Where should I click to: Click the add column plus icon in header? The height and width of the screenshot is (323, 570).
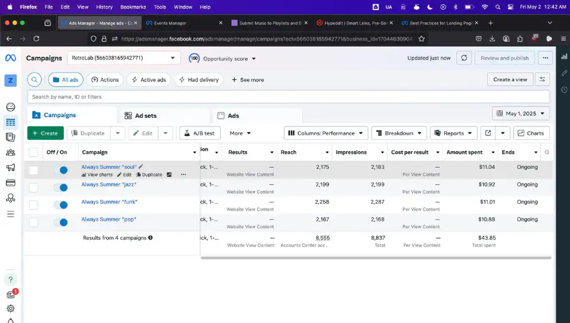pos(546,152)
